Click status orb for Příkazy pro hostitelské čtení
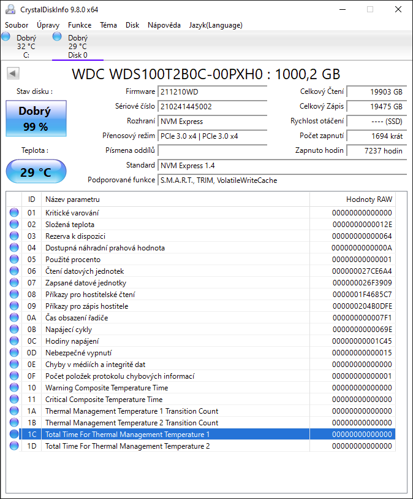The width and height of the screenshot is (413, 499). click(x=14, y=294)
